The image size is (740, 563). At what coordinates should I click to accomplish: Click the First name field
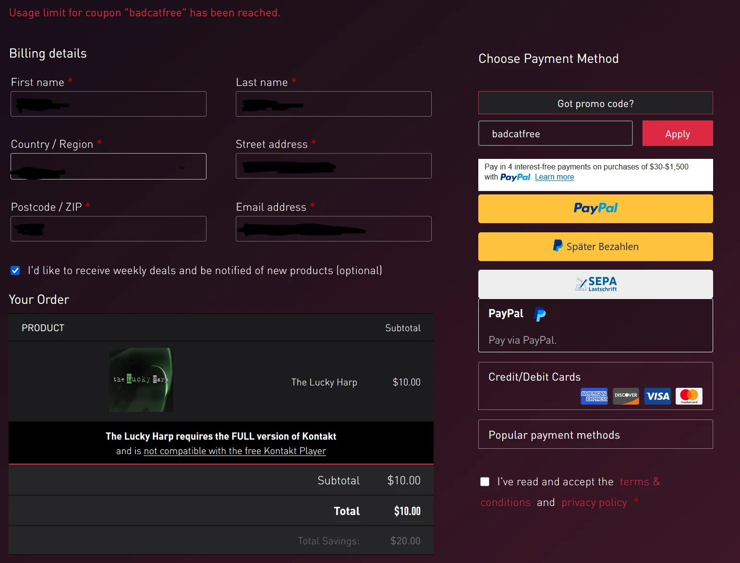coord(109,104)
